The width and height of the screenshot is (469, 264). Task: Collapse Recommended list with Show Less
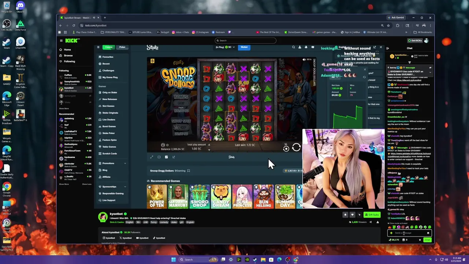[87, 184]
